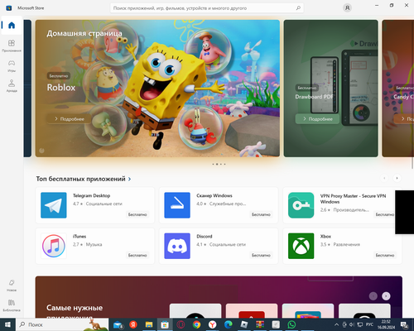
Task: Open the Mail app from the taskbar
Action: point(118,324)
